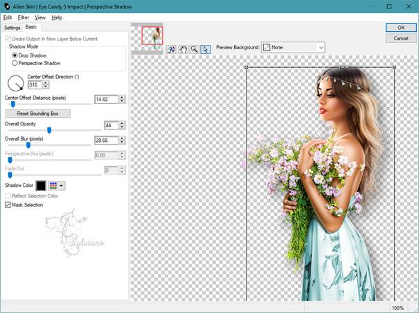The width and height of the screenshot is (419, 313).
Task: Open the black Shadow Color swatch
Action: coord(41,186)
